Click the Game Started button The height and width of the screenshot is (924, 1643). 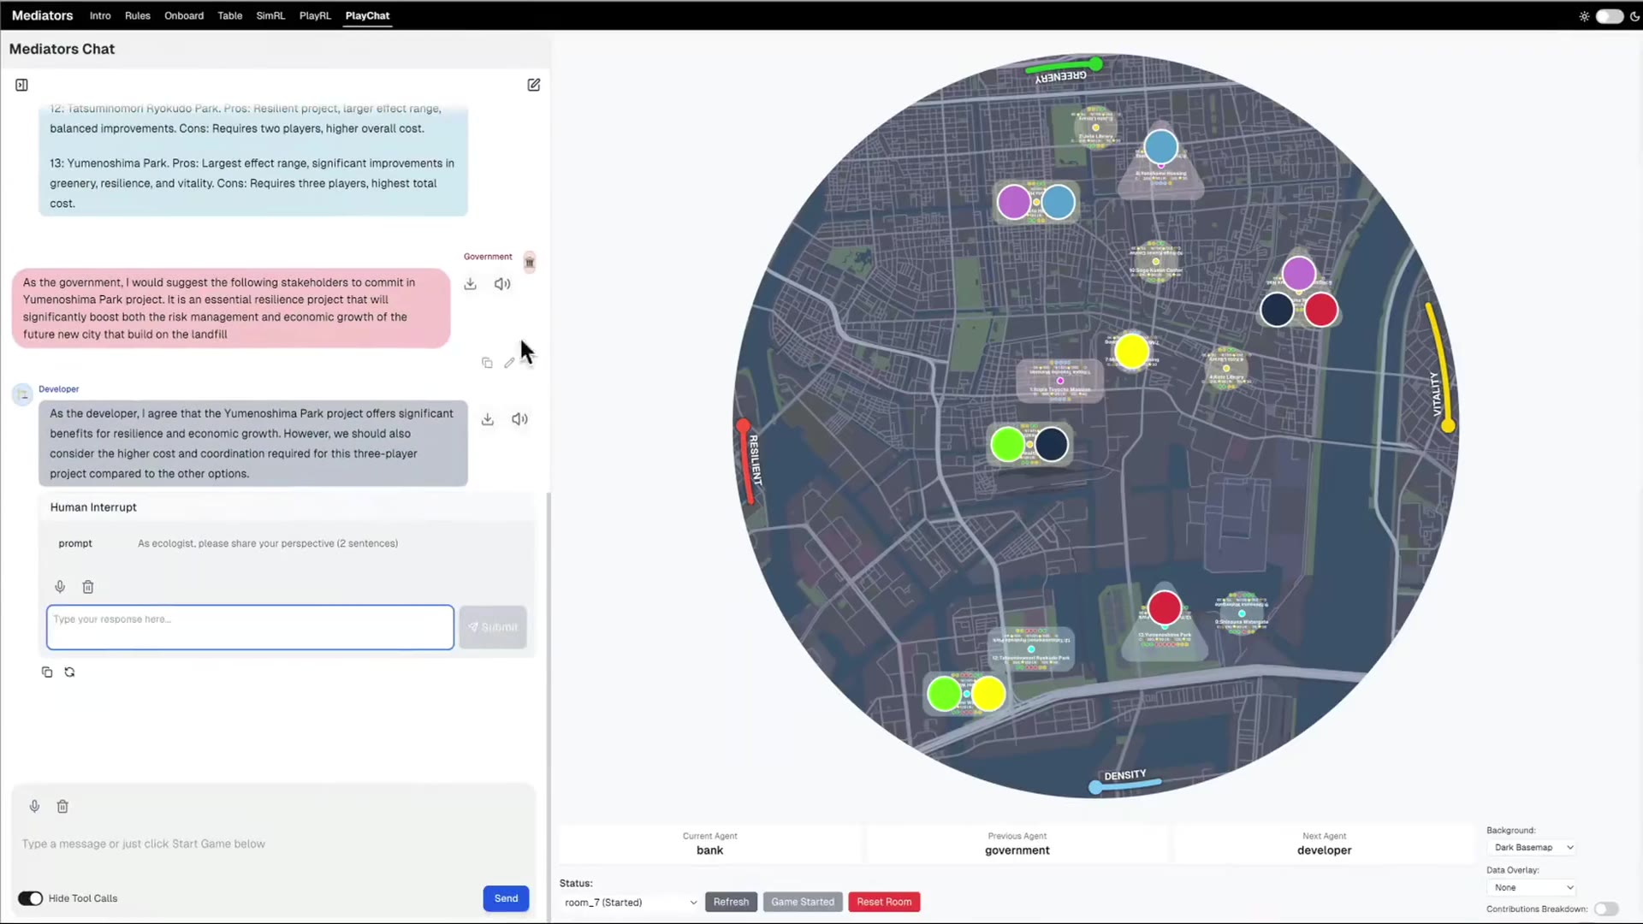803,902
